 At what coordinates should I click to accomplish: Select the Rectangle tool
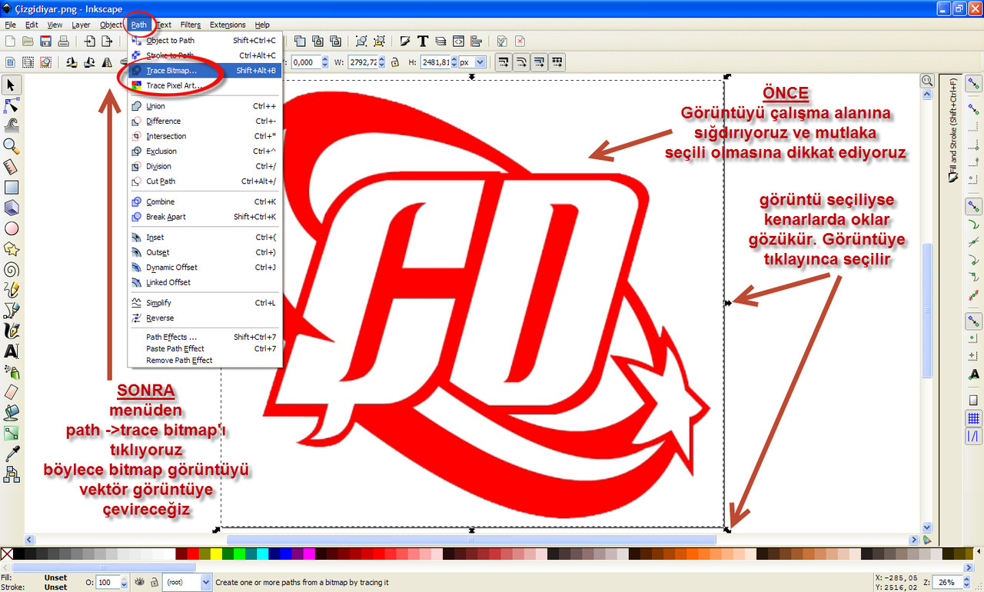[x=12, y=187]
